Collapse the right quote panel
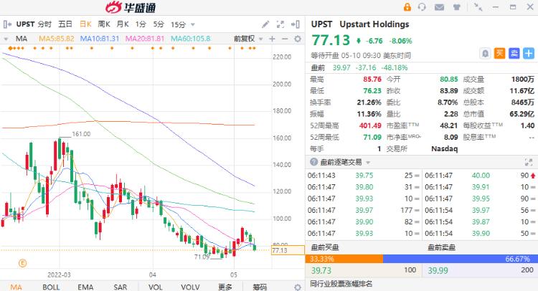538x291 pixels. (296, 24)
